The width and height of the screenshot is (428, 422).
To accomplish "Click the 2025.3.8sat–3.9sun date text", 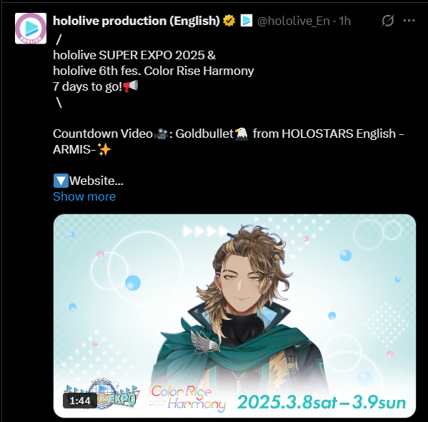I will (x=322, y=402).
